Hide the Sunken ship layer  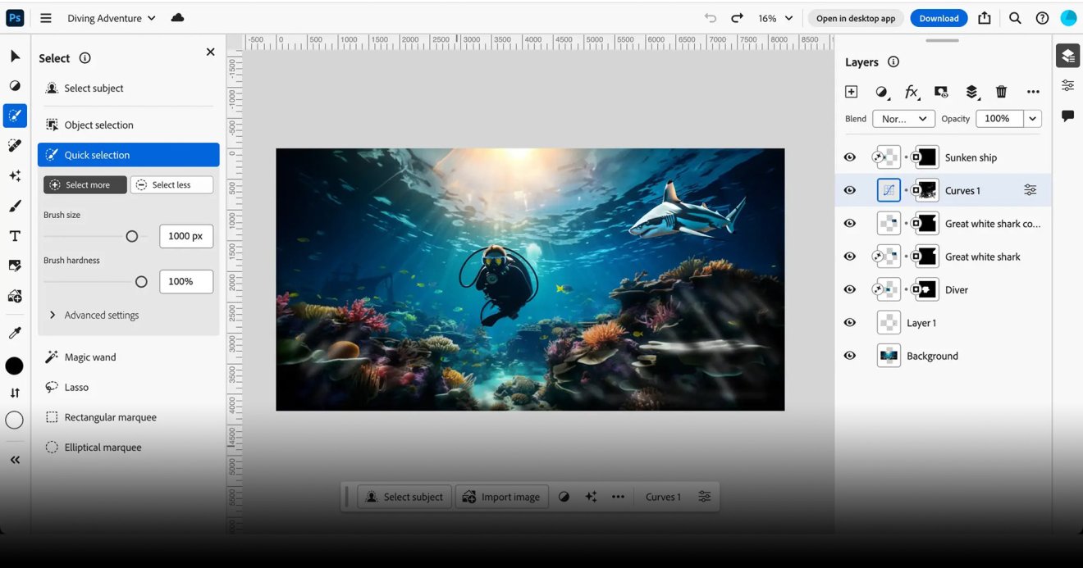(x=850, y=157)
